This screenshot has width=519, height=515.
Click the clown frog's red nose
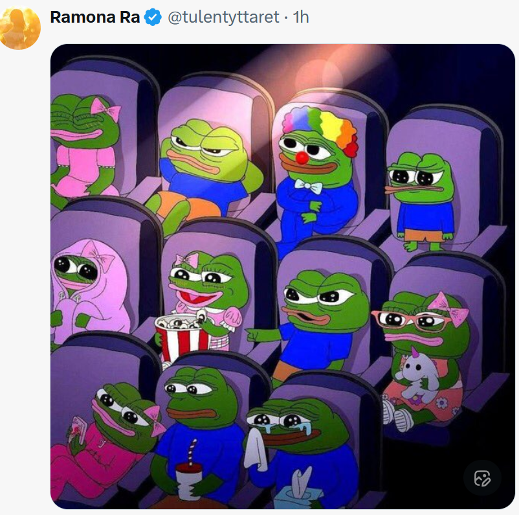pyautogui.click(x=302, y=157)
